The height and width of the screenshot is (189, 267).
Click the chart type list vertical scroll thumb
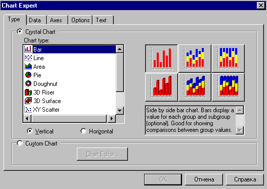(x=120, y=73)
